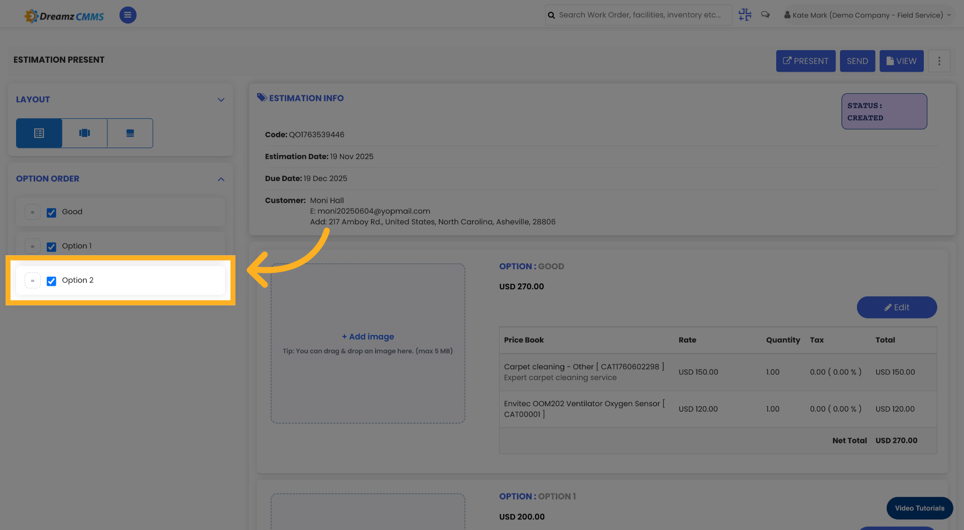
Task: Open the Video Tutorials button
Action: 919,508
